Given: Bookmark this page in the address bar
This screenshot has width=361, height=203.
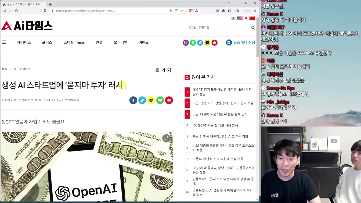Looking at the screenshot, I should point(45,11).
